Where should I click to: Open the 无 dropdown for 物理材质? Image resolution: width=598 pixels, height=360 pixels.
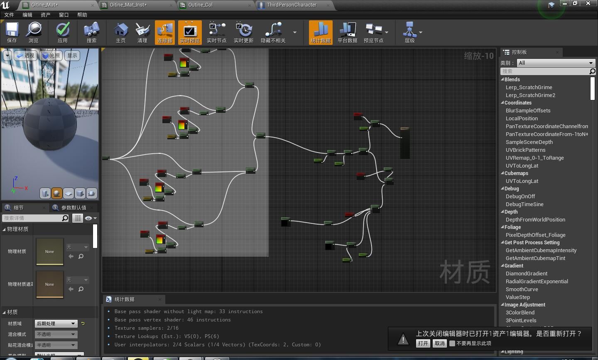tap(77, 247)
